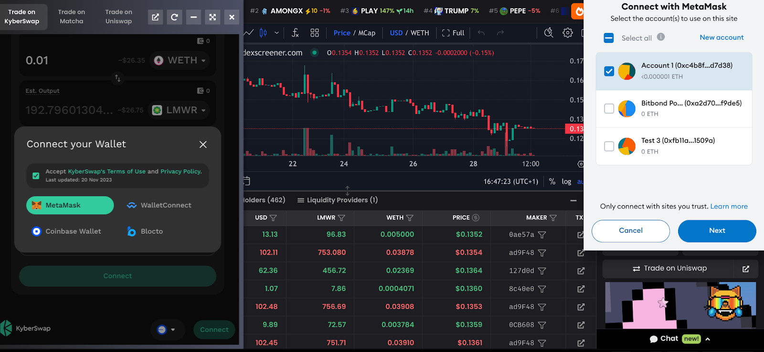Open transaction link for $0.1352 trade row
The width and height of the screenshot is (764, 352).
(x=581, y=235)
